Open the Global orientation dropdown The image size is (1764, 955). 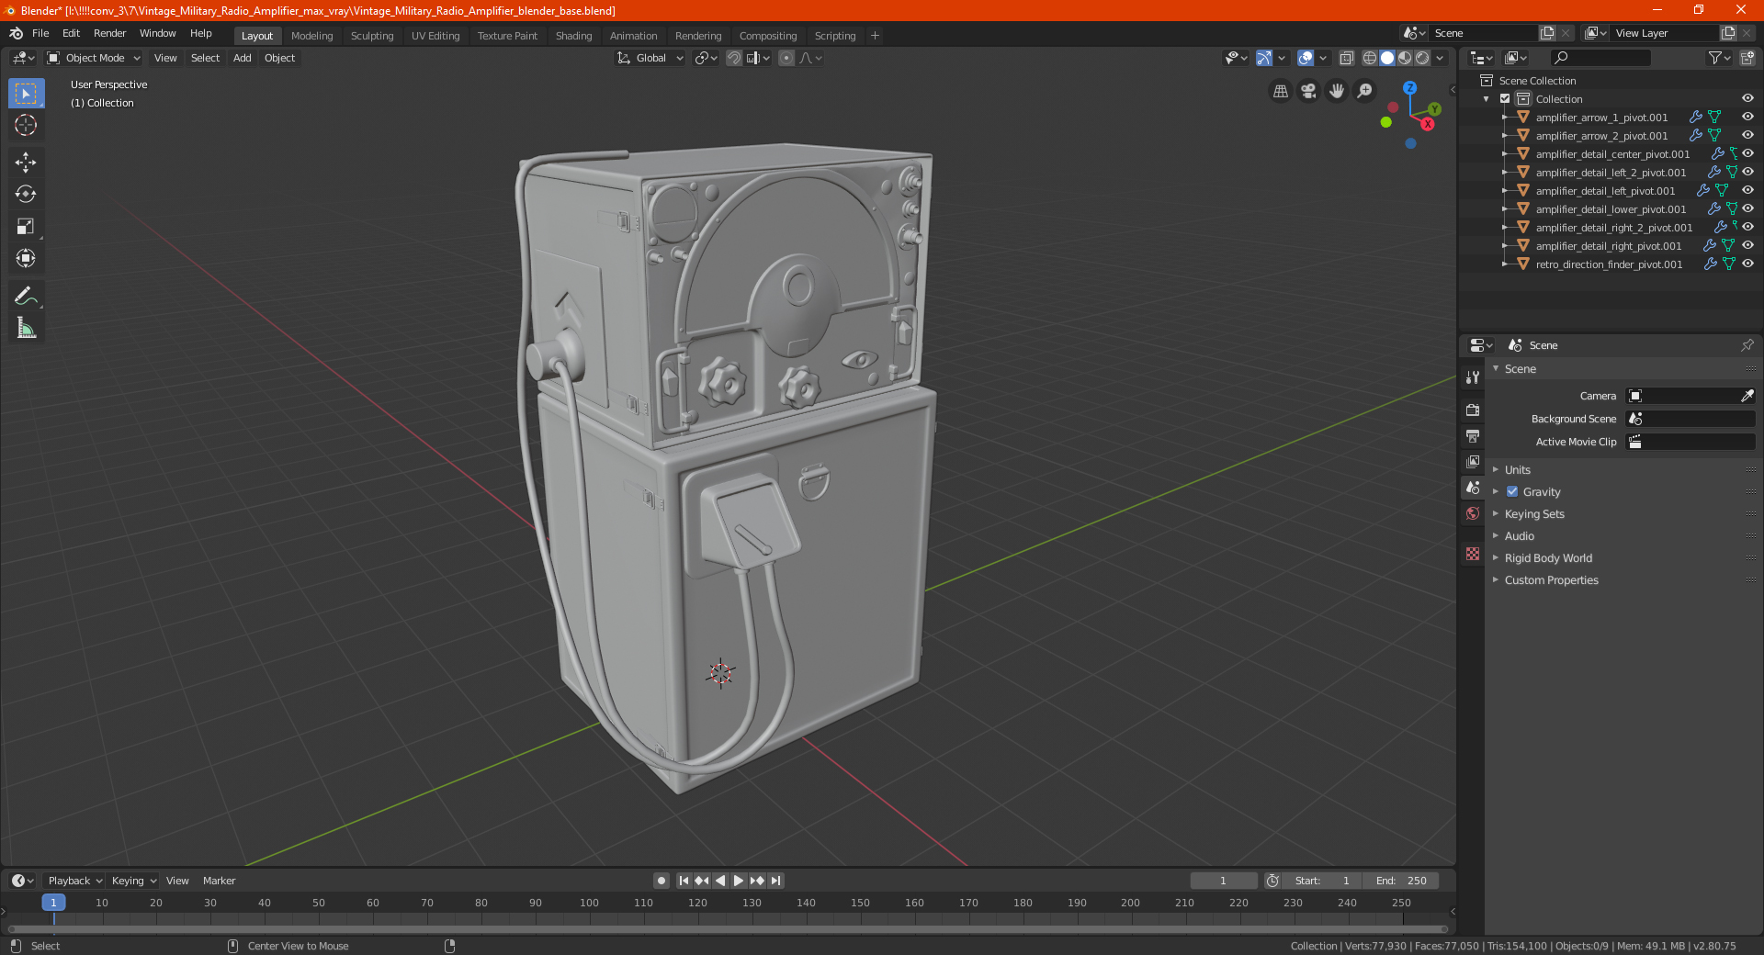650,58
